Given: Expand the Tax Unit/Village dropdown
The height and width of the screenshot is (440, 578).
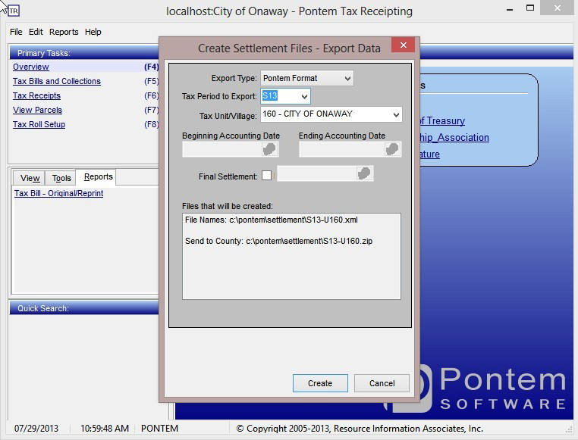Looking at the screenshot, I should pos(396,114).
